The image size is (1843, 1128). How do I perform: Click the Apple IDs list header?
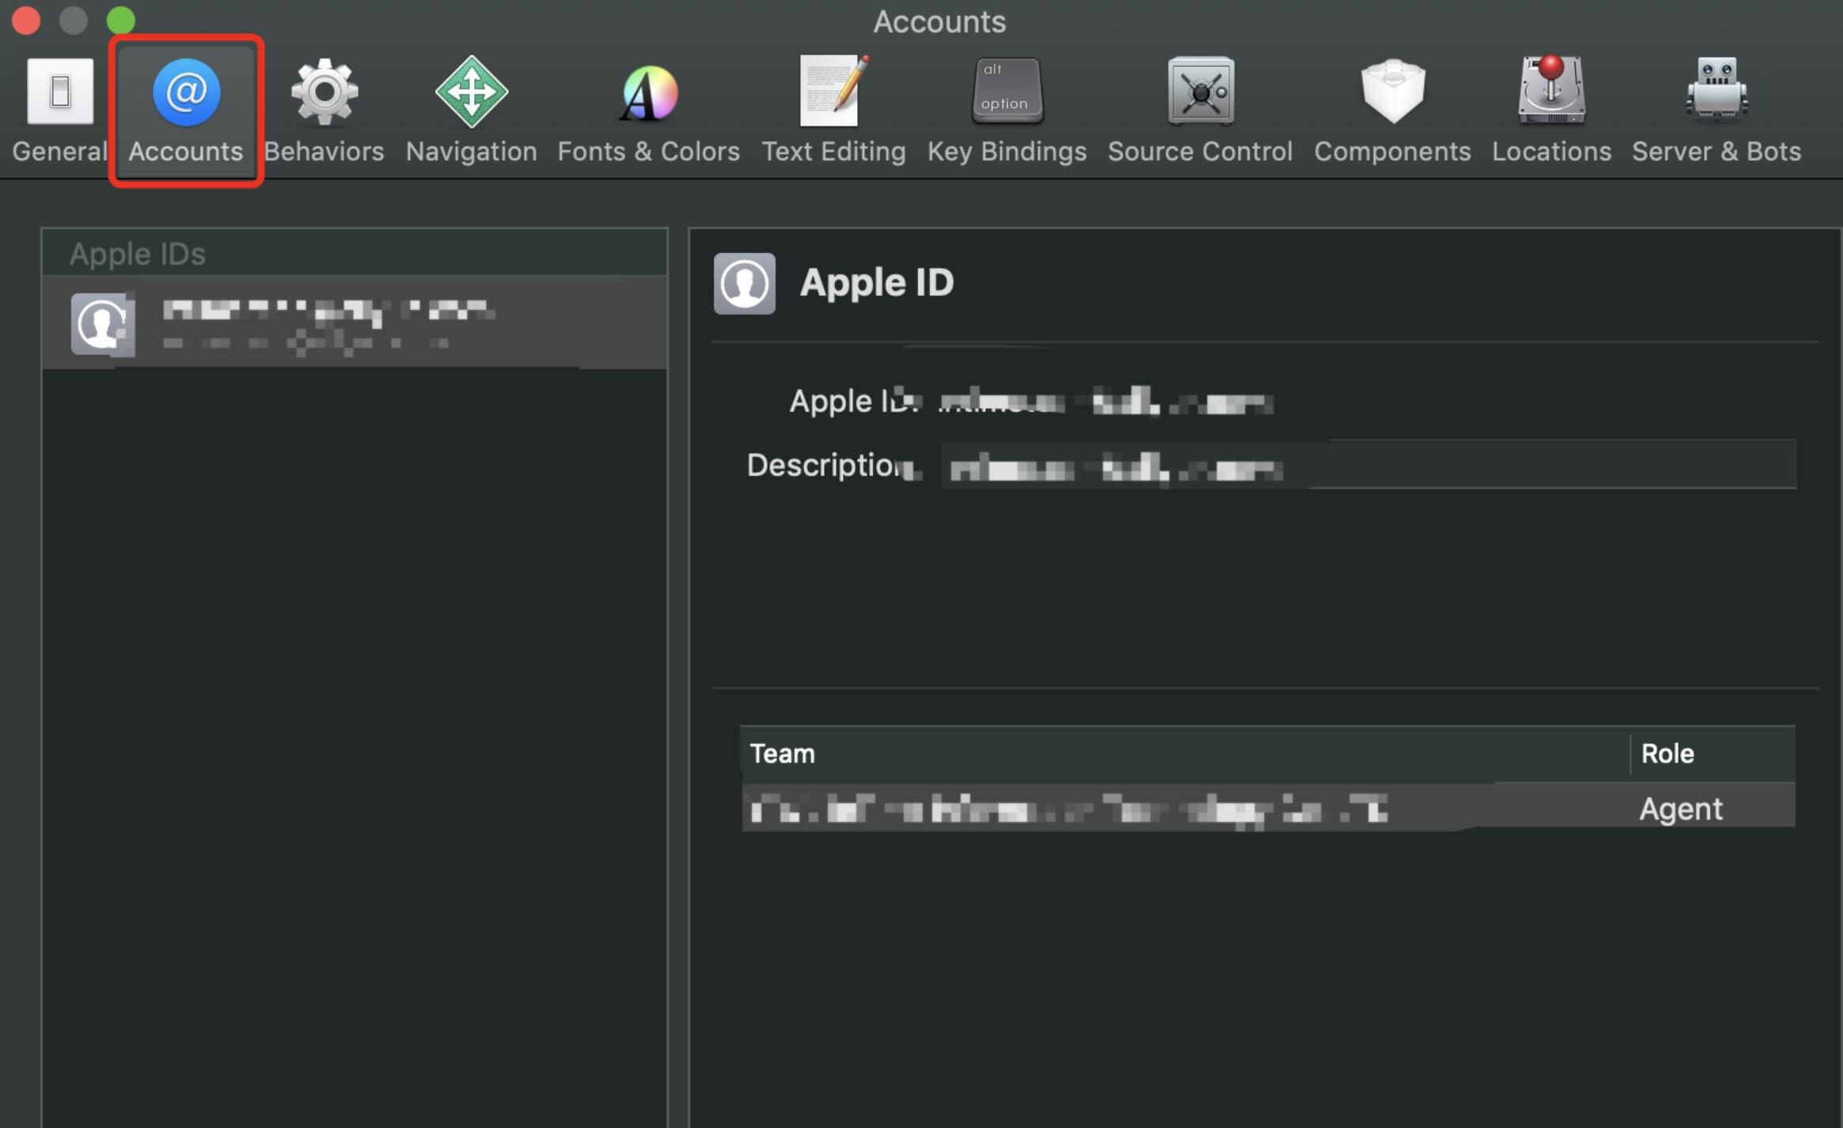click(x=355, y=254)
